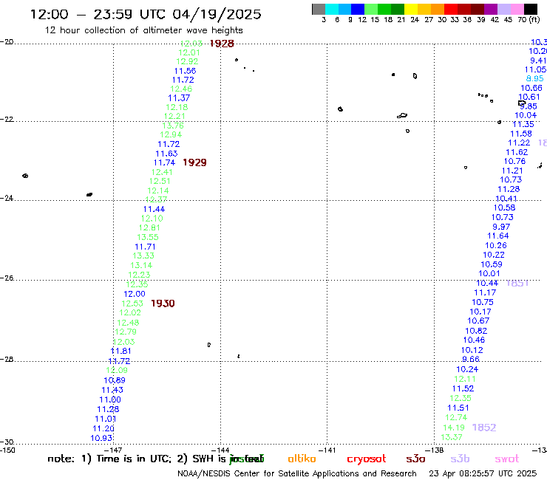
Task: Click the pink legend swatch
Action: click(517, 9)
